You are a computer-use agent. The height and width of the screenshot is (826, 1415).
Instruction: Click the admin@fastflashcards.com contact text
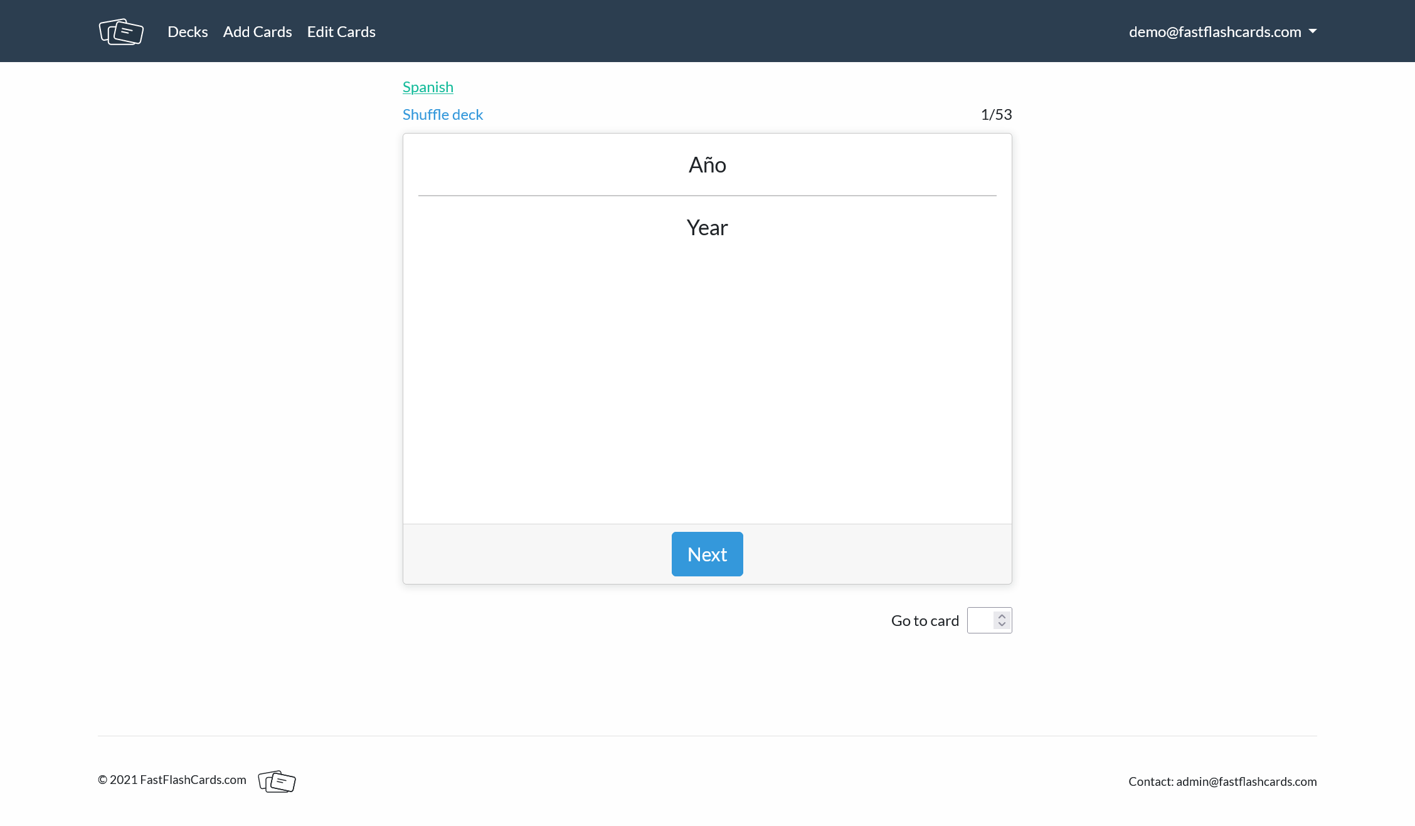click(x=1246, y=781)
